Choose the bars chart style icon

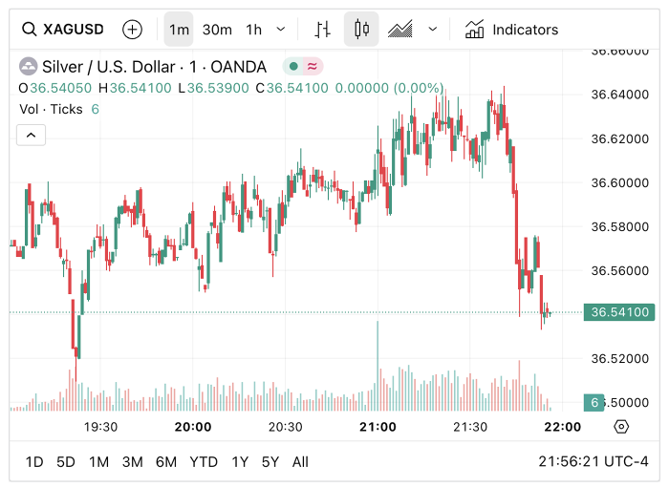[323, 30]
